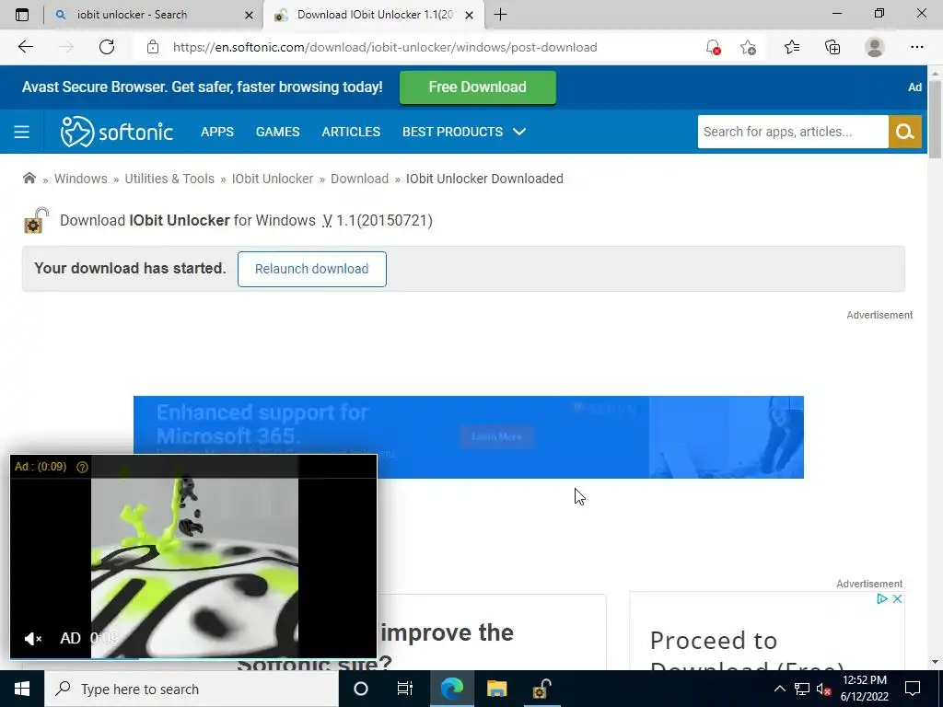Viewport: 943px width, 707px height.
Task: Click the softonic URL address bar
Action: pyautogui.click(x=385, y=47)
